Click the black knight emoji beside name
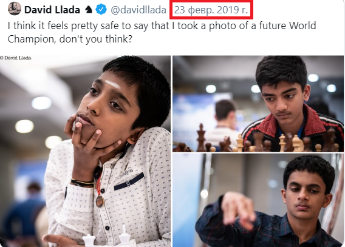The height and width of the screenshot is (247, 345). coord(89,10)
